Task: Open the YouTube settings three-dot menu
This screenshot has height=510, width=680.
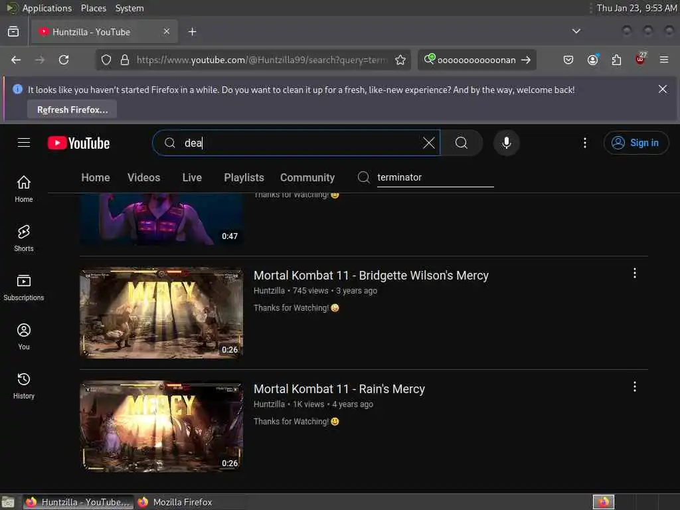Action: 584,143
